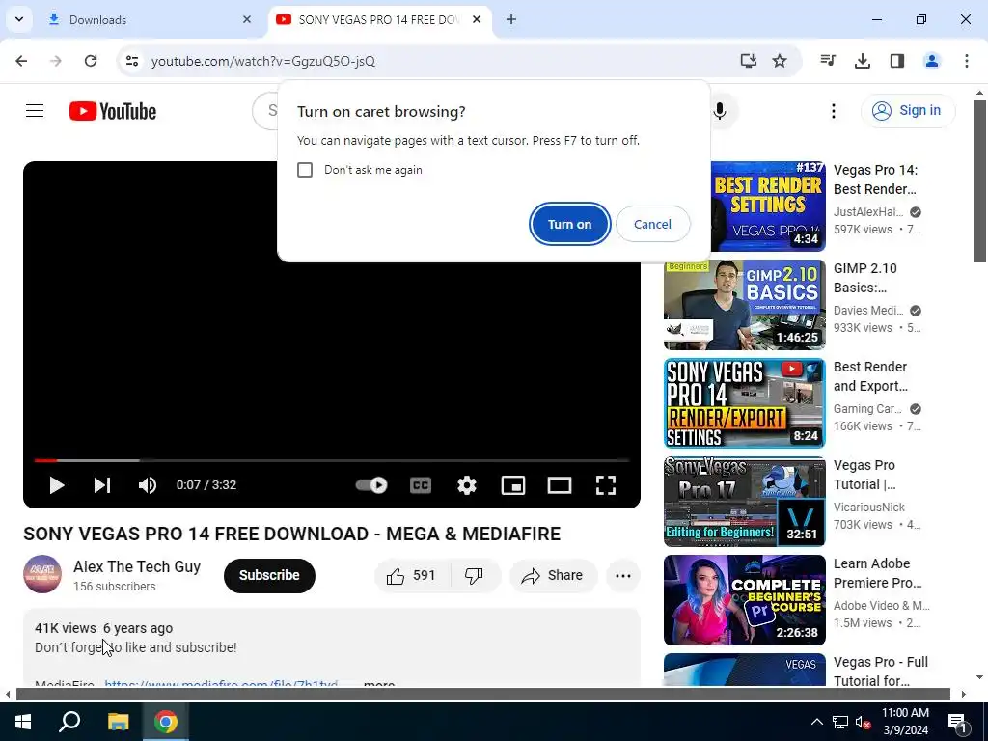This screenshot has width=988, height=741.
Task: Open Chrome profile icon
Action: 931,61
